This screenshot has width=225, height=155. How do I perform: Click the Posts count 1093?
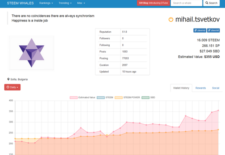click(x=125, y=52)
